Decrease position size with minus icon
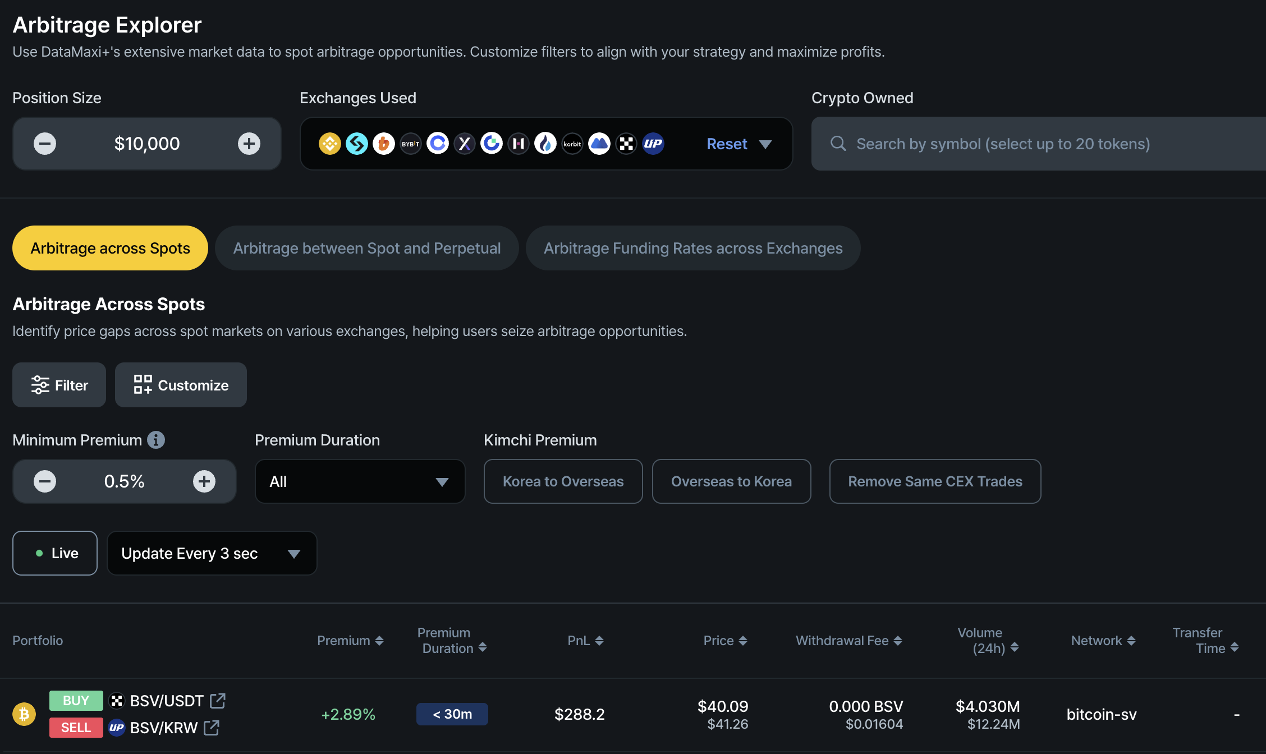1266x754 pixels. click(x=45, y=144)
